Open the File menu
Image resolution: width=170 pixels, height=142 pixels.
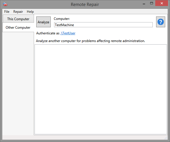click(x=7, y=12)
